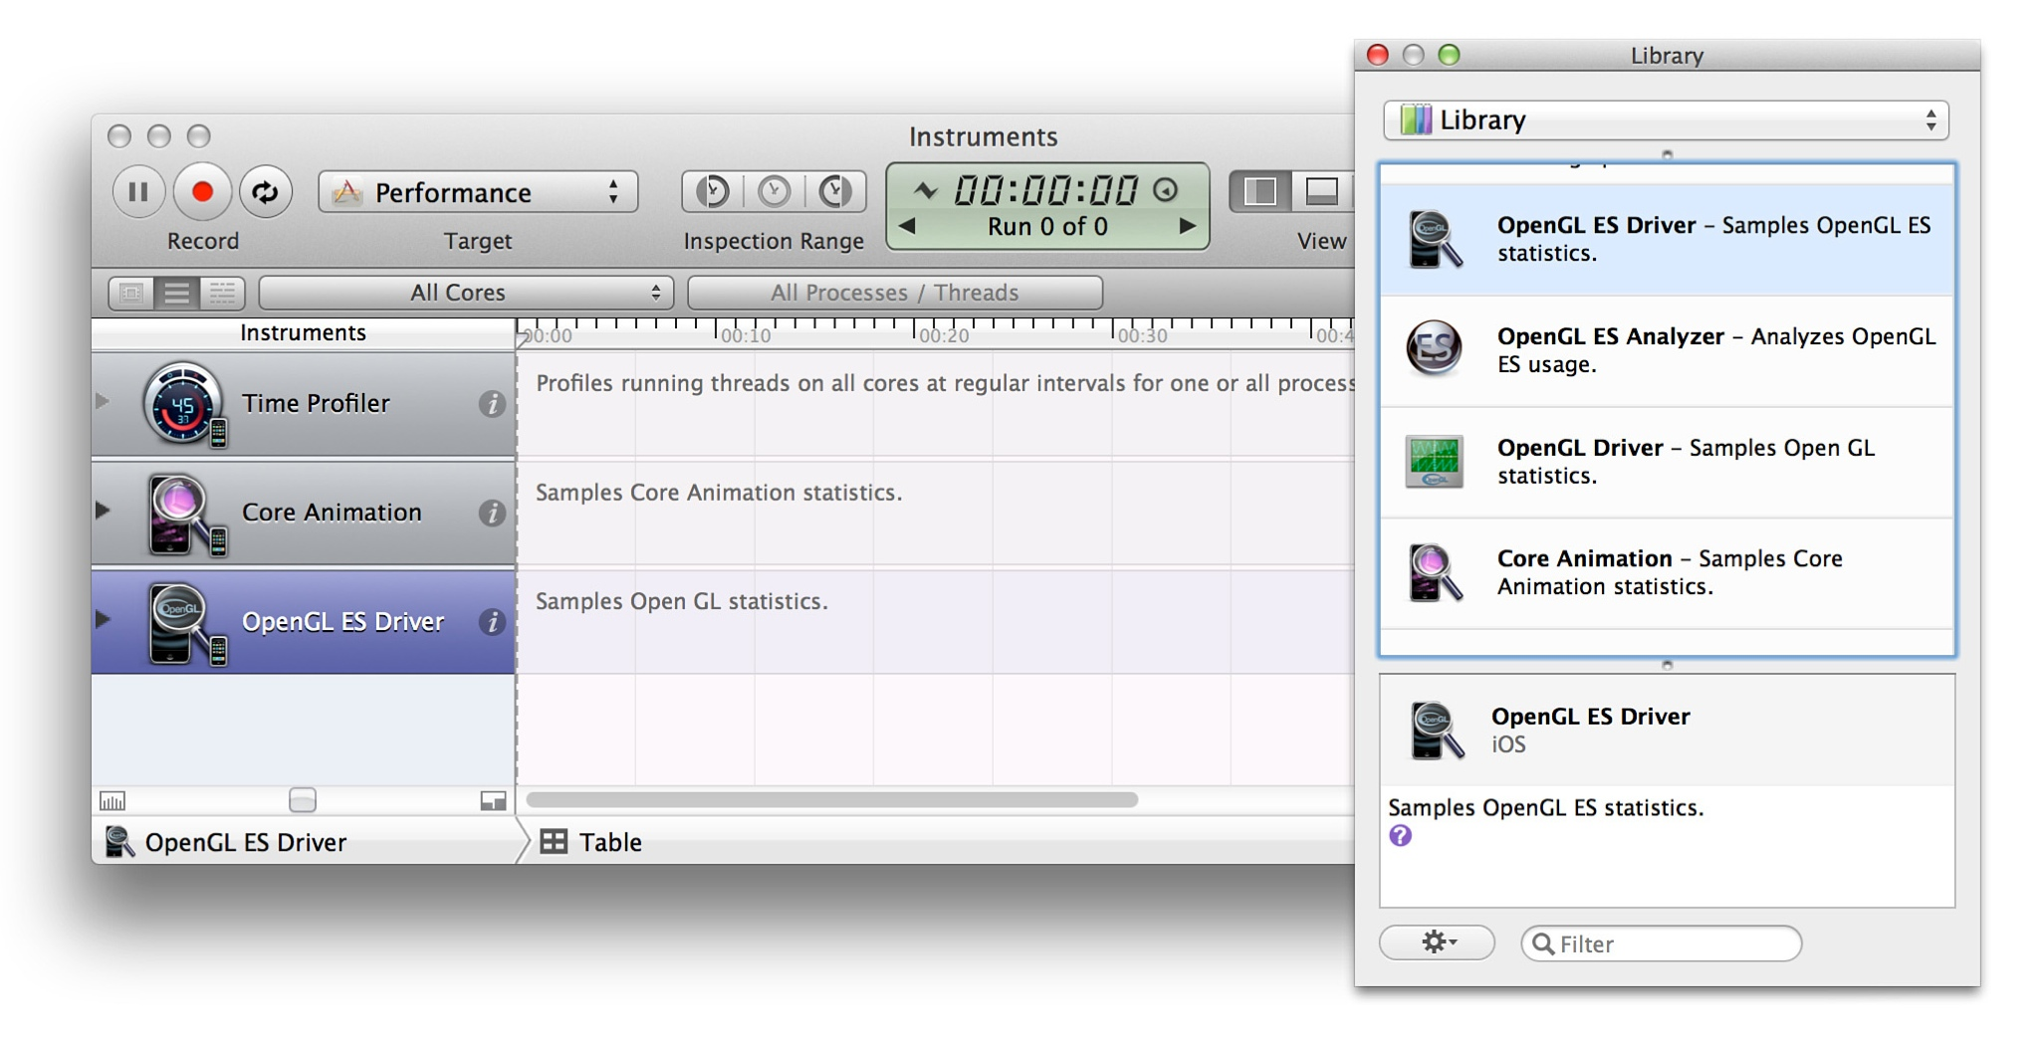Open the All Cores dropdown
The image size is (2033, 1043).
point(466,293)
